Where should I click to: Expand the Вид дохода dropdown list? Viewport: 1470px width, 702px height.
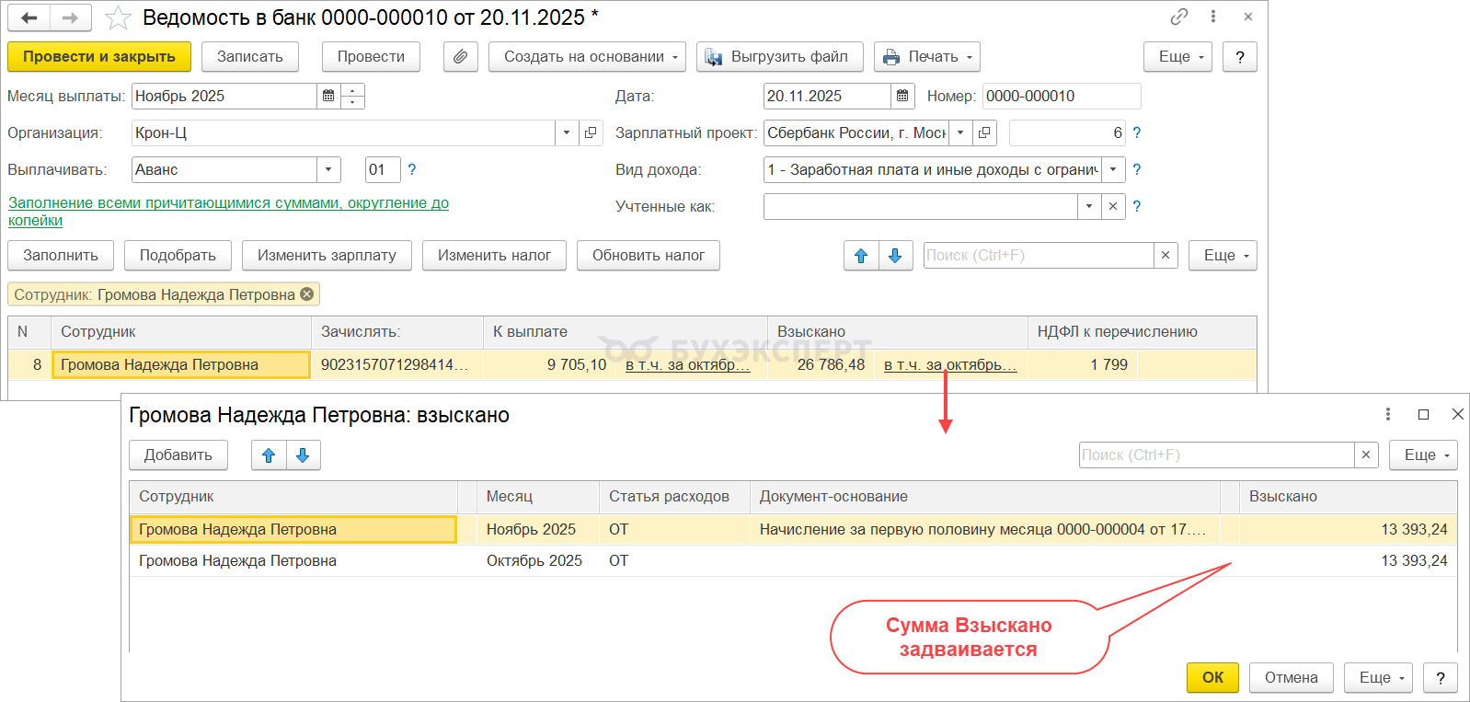tap(1113, 169)
